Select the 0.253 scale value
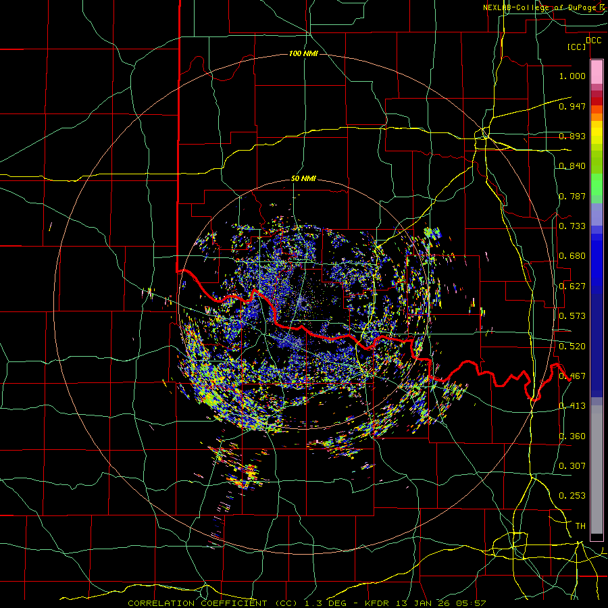Screen dimensions: 608x608 pyautogui.click(x=572, y=496)
